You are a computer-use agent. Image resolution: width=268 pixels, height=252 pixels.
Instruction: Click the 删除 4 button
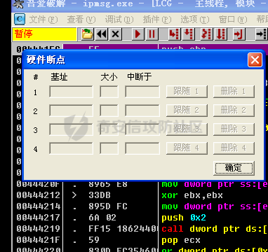234,148
